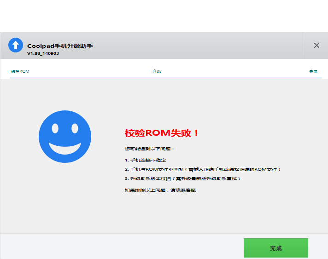
Task: Click the version number V1.88_140903
Action: click(x=43, y=53)
